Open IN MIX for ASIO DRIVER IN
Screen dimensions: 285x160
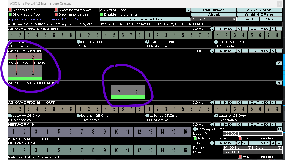[x=225, y=51]
